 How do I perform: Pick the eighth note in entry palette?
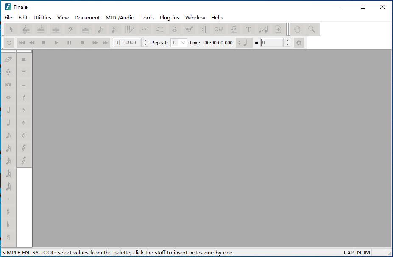pos(8,135)
